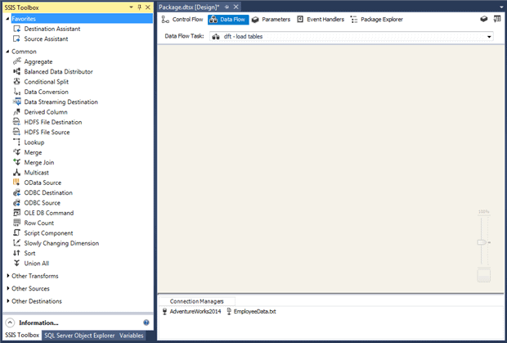Viewport: 507px width, 343px height.
Task: Switch to the Variables tab
Action: [132, 336]
